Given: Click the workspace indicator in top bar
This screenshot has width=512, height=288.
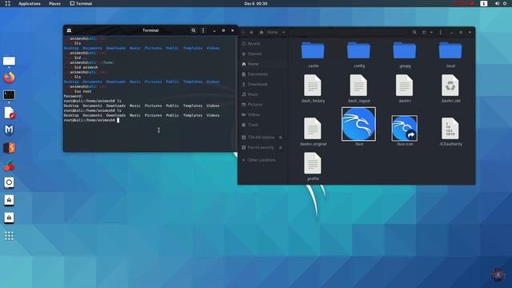Looking at the screenshot, I should click(x=483, y=3).
